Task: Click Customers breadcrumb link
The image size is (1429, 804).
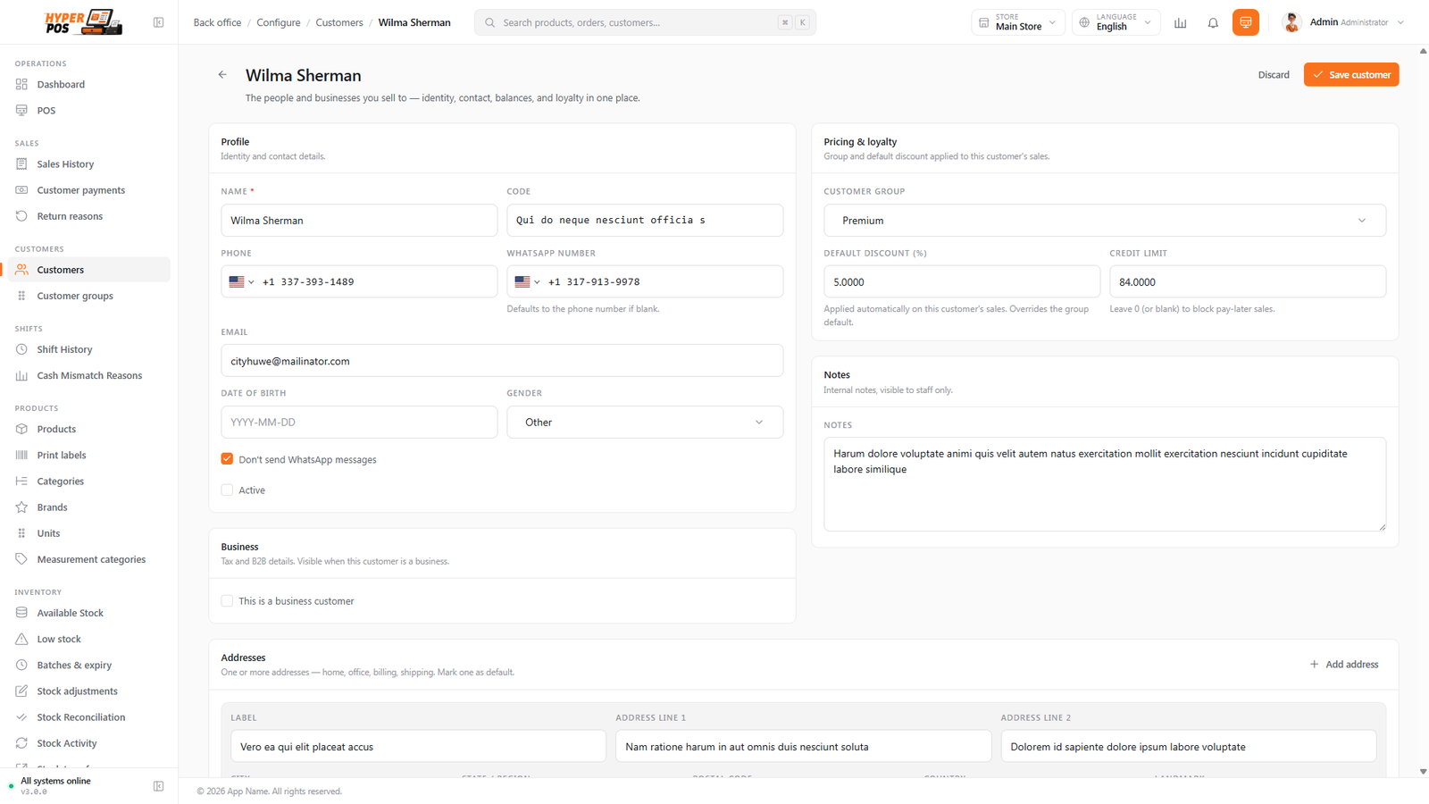Action: click(339, 22)
